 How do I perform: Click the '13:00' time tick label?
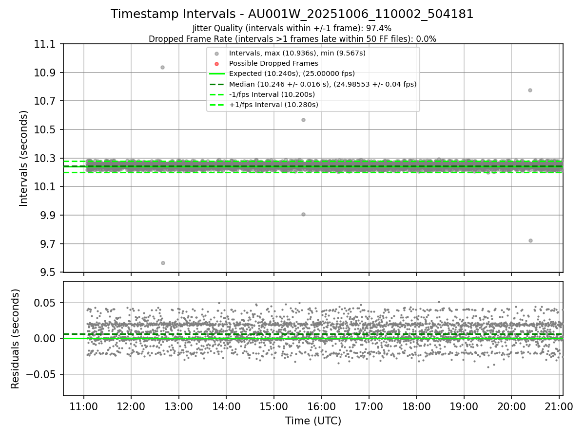coord(178,406)
